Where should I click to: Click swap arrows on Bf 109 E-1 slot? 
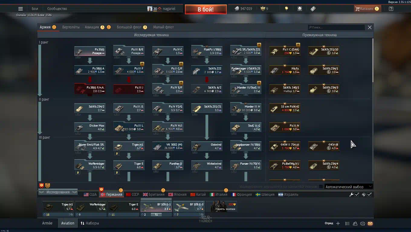[x=156, y=214]
